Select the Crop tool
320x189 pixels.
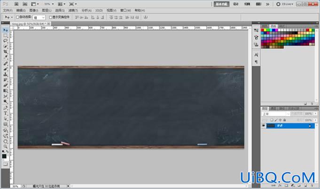[6, 52]
